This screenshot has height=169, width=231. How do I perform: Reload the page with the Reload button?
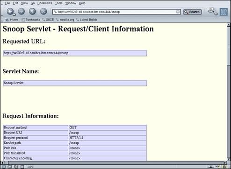click(32, 11)
